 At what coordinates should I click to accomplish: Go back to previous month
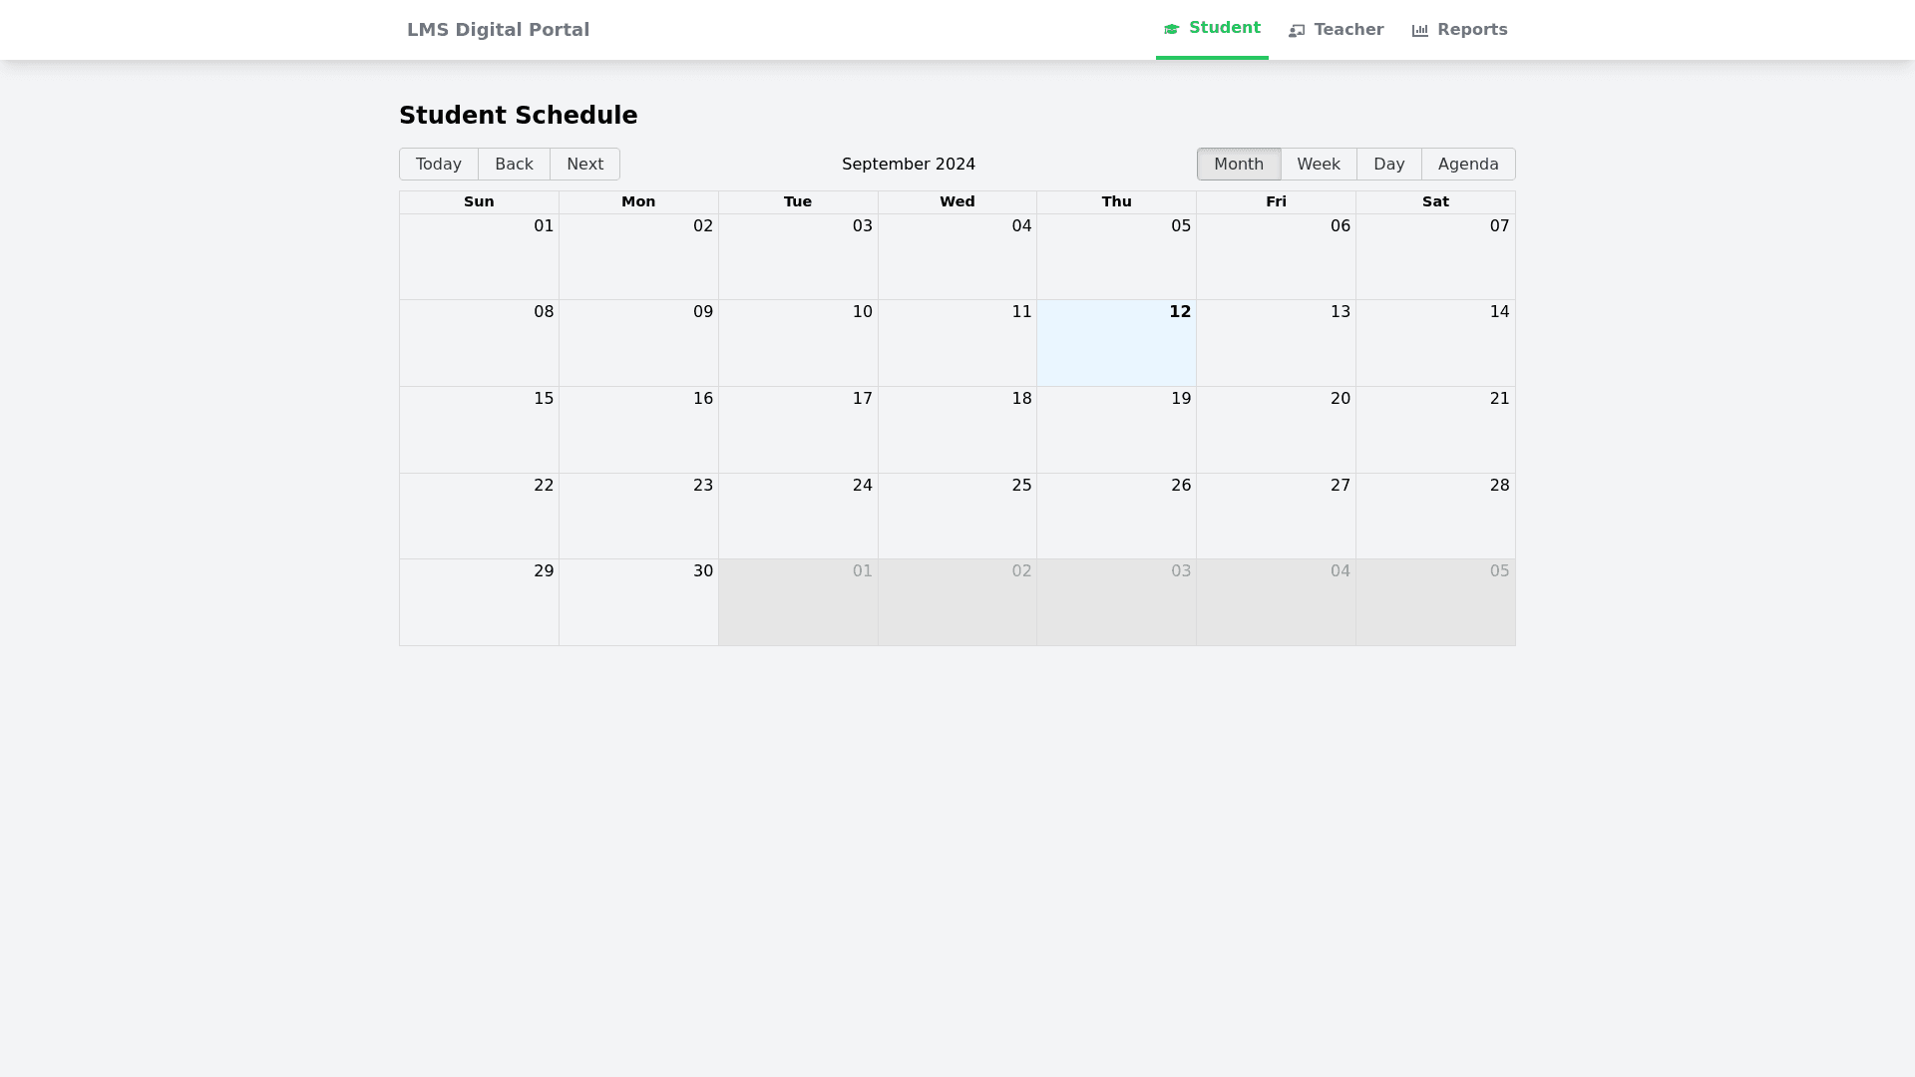(x=514, y=165)
